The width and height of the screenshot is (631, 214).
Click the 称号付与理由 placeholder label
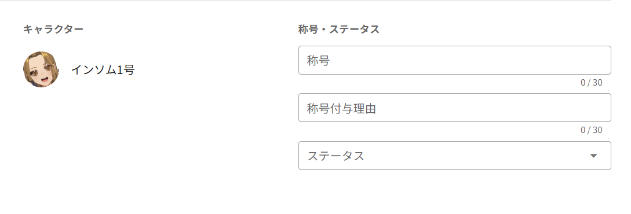point(342,108)
